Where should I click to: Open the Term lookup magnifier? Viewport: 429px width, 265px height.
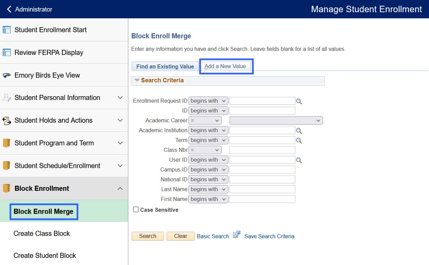click(x=299, y=140)
